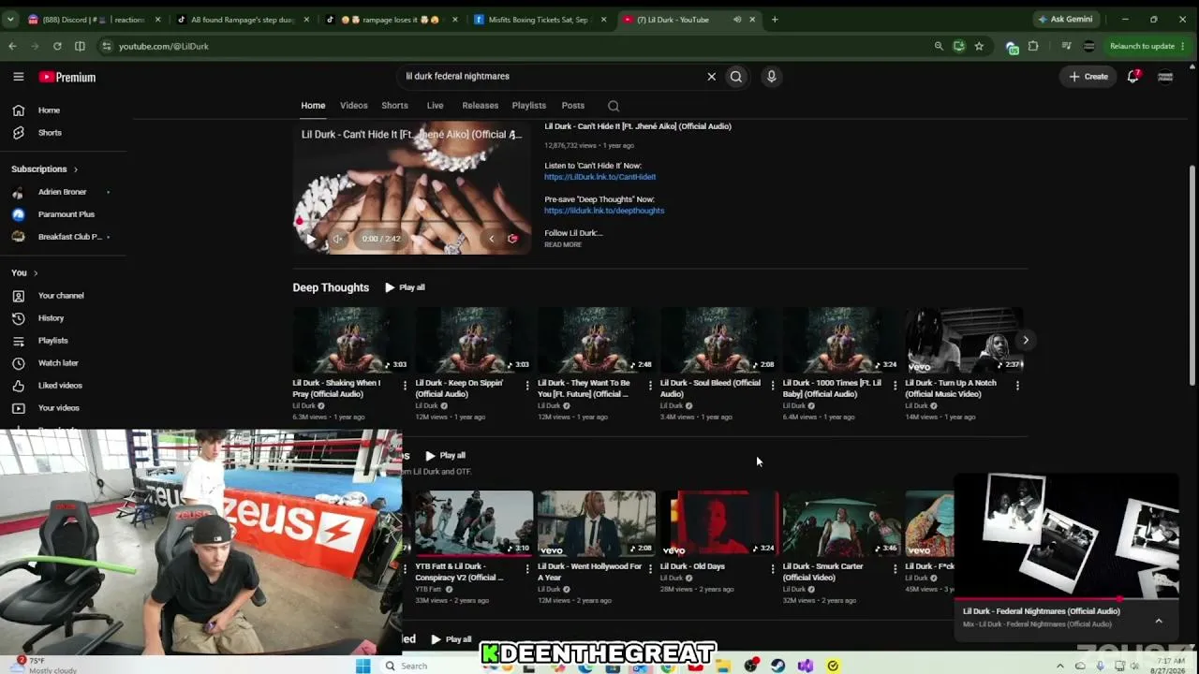Image resolution: width=1199 pixels, height=674 pixels.
Task: Expand the You section in sidebar
Action: [x=24, y=273]
